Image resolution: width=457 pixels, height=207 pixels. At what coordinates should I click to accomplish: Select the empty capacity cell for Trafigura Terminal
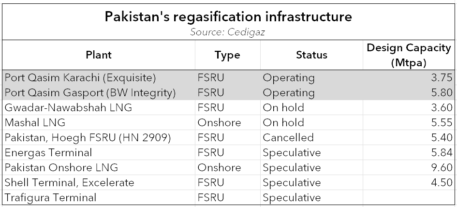point(409,197)
